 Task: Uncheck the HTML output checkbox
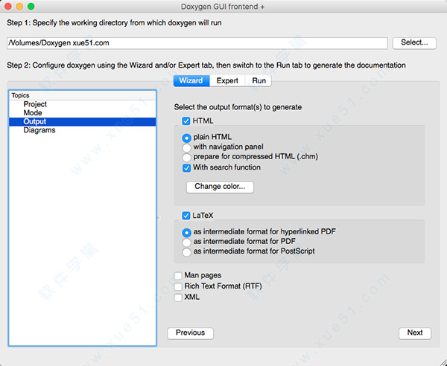[187, 121]
